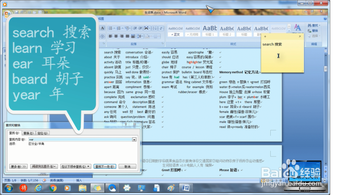The image size is (340, 195).
Task: Click the center alignment icon
Action: point(116,36)
